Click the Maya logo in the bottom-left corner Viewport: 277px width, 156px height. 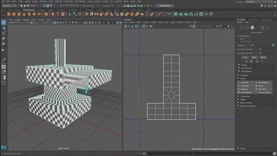[x=3, y=148]
